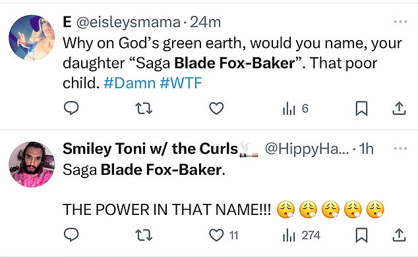418x257 pixels.
Task: Reply to the eisleysmama tweet
Action: (x=71, y=108)
